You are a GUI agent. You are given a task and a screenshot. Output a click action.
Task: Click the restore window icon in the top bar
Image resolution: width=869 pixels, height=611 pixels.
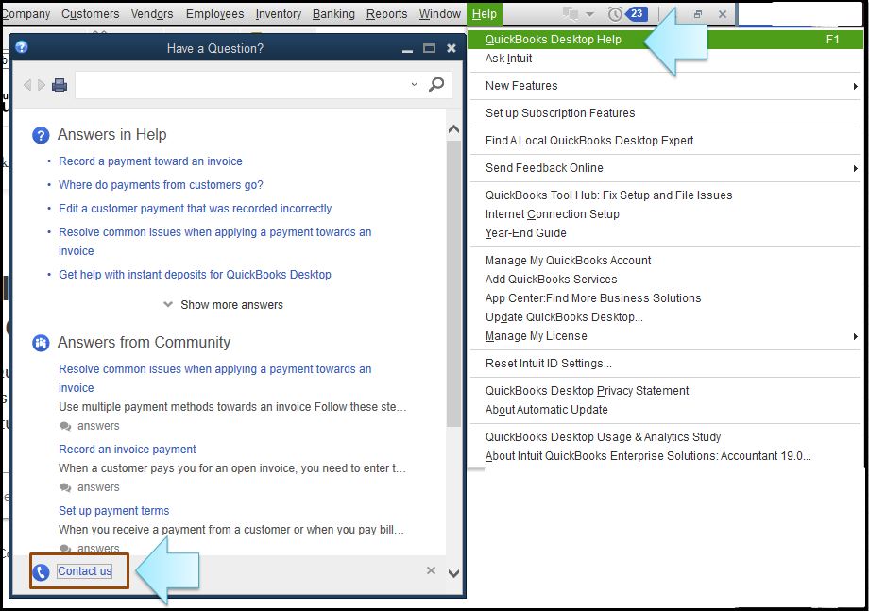(x=698, y=14)
